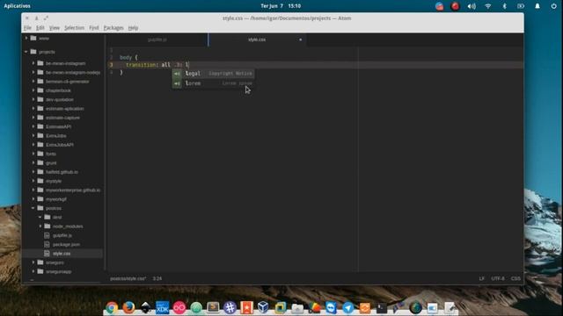Click the snippet icon beside legal
Image resolution: width=563 pixels, height=316 pixels.
(177, 74)
